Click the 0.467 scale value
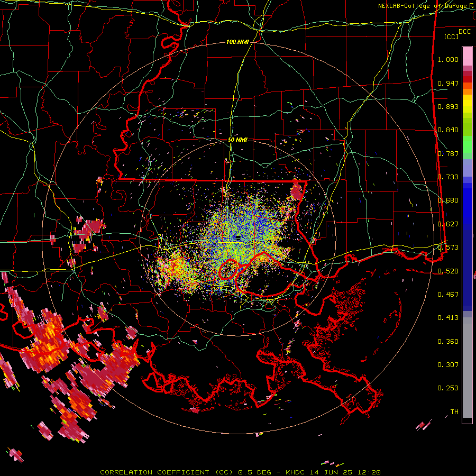 coord(448,295)
